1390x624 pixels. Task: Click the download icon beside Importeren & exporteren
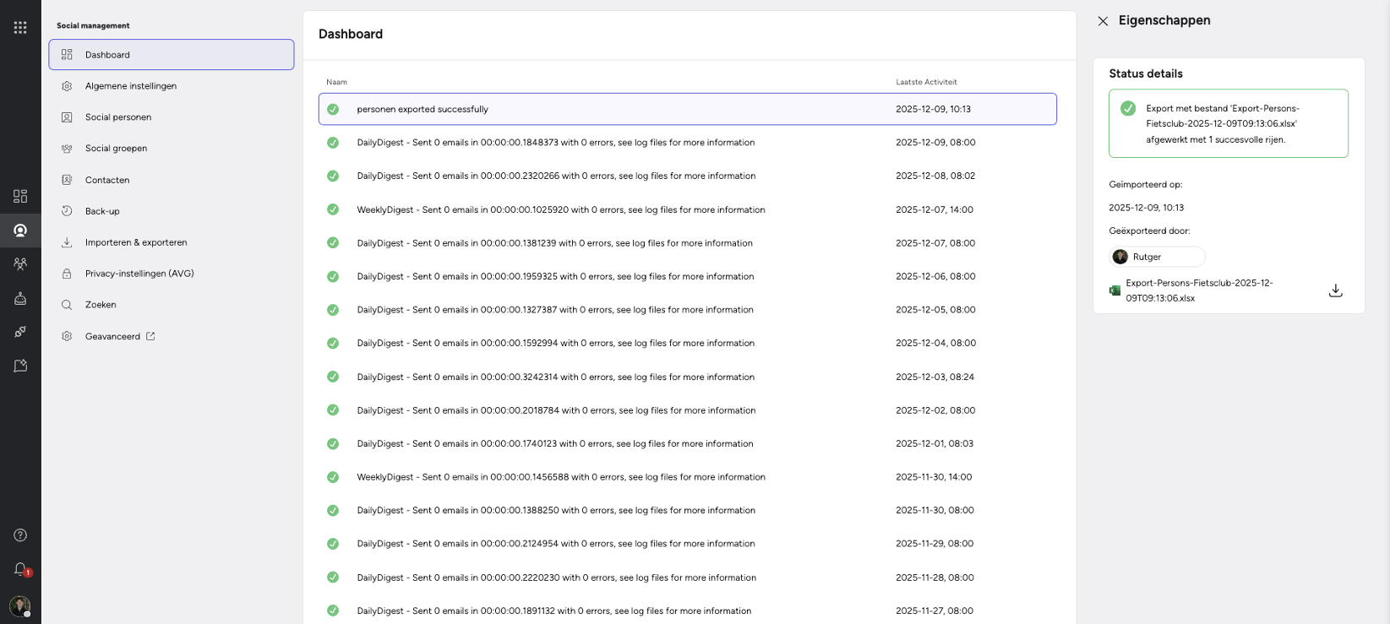pos(67,242)
